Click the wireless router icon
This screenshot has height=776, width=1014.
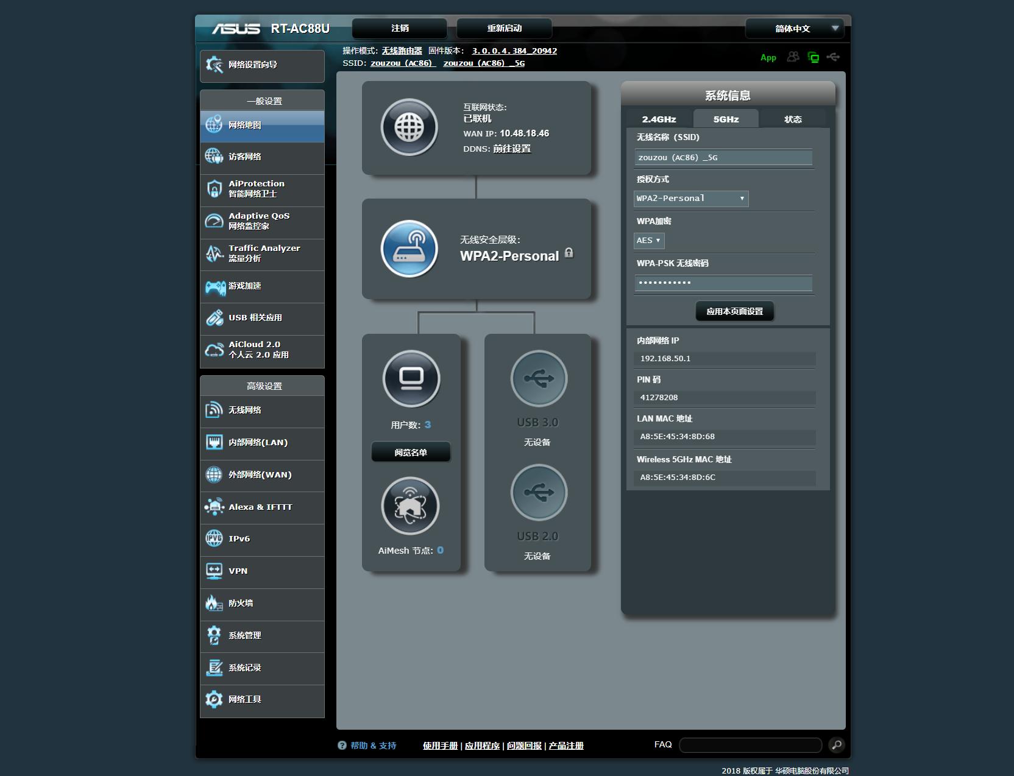click(409, 249)
